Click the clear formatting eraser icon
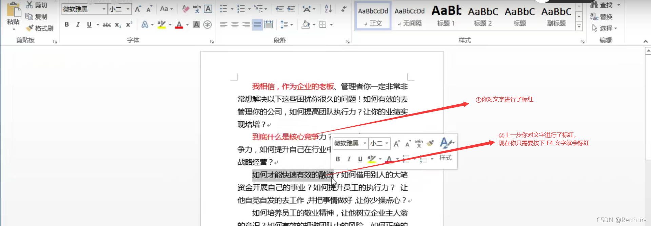 [x=185, y=9]
